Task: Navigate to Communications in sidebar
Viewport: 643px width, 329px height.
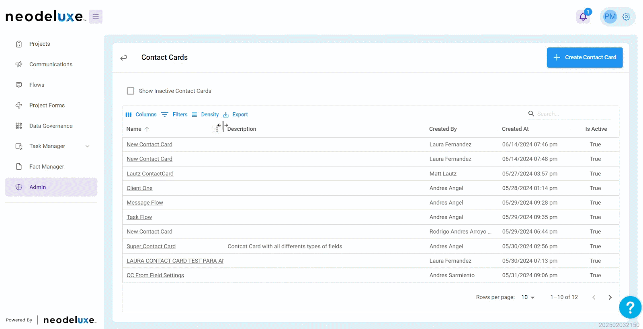Action: click(x=51, y=65)
